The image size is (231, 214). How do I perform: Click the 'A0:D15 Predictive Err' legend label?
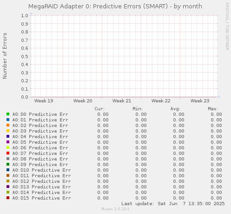coord(41,198)
